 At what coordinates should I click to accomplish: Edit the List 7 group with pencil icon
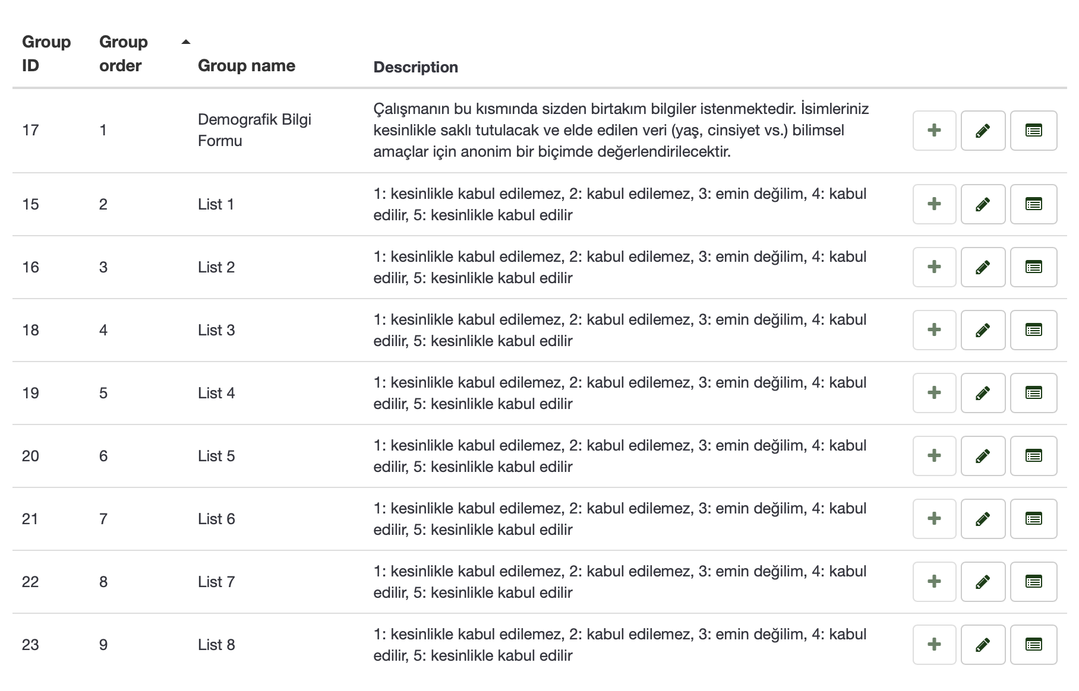point(983,582)
